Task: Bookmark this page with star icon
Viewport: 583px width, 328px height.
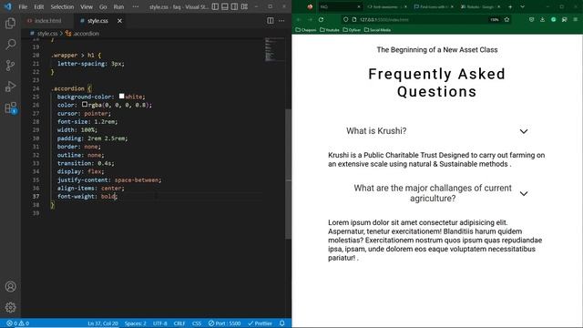Action: (506, 20)
